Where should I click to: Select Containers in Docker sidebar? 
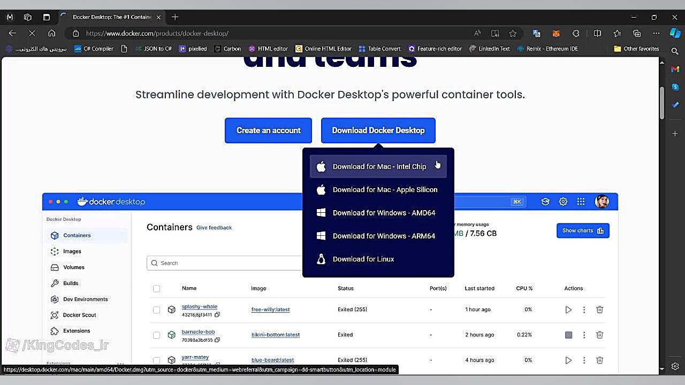click(87, 235)
